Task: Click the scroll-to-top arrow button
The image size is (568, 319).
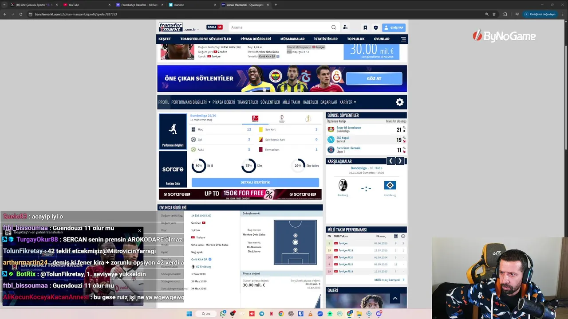Action: 395,299
